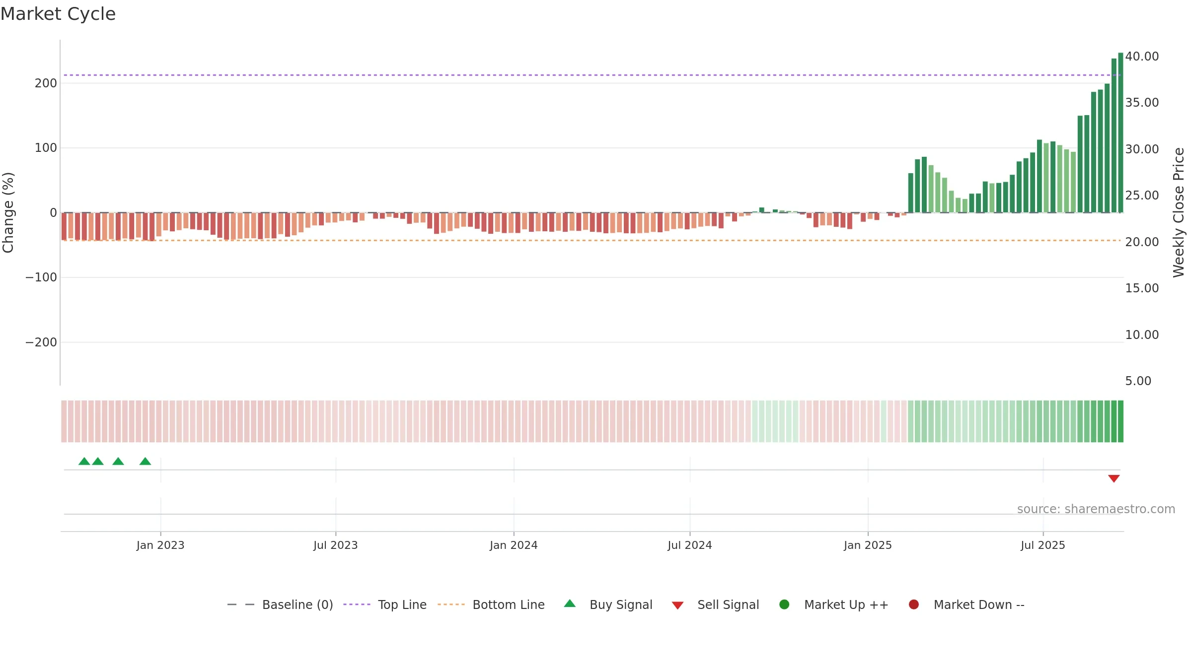Screen dimensions: 1192x670
Task: Select the red sell signal marker near chart end
Action: coord(1114,478)
